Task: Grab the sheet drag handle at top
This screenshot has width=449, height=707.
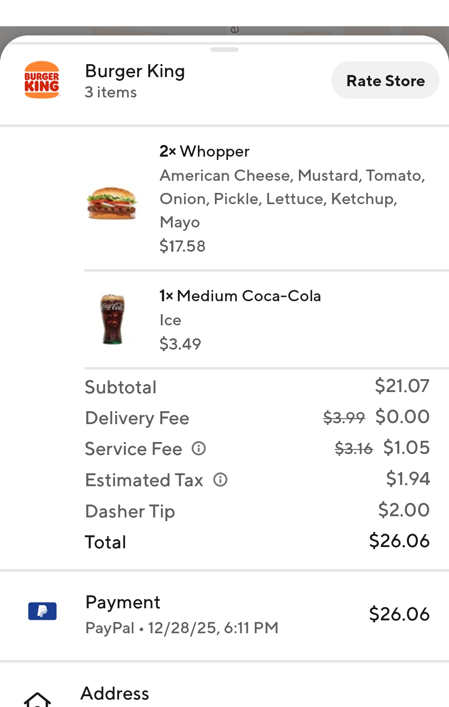Action: pyautogui.click(x=224, y=50)
